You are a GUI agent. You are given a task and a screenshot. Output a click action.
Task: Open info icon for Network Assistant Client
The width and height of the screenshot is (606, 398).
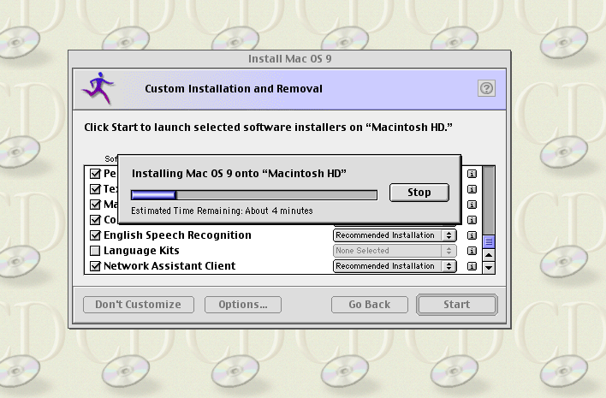pos(471,266)
